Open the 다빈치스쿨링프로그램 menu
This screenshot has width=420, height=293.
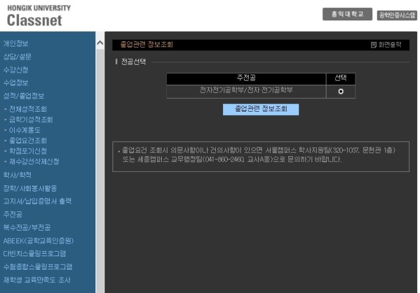tap(34, 253)
